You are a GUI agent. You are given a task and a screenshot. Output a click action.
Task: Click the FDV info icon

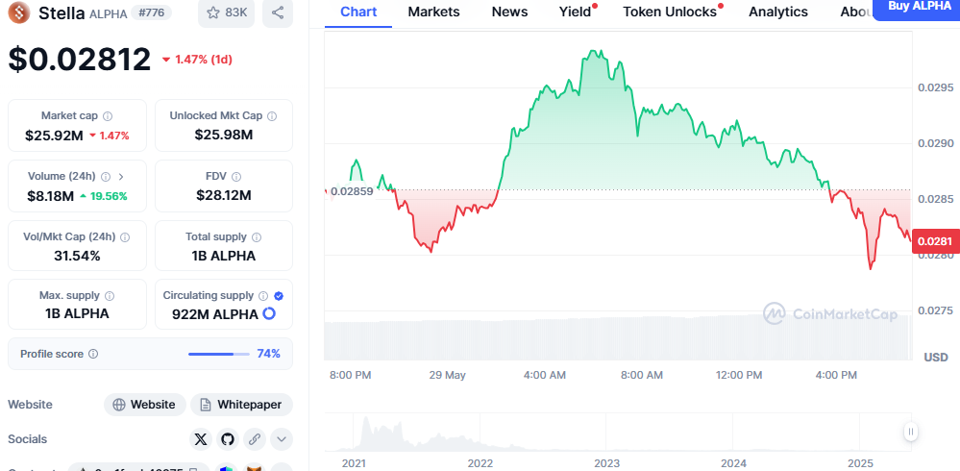236,176
